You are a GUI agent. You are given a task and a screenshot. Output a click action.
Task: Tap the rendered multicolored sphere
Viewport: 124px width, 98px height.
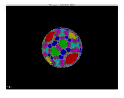[62, 48]
